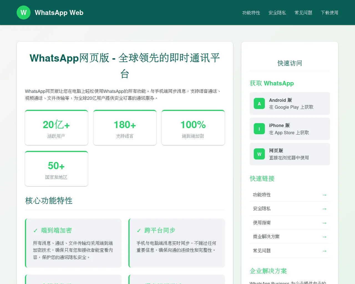Screen dimensions: 355x284
Task: Click the Android green A icon
Action: pos(259,103)
